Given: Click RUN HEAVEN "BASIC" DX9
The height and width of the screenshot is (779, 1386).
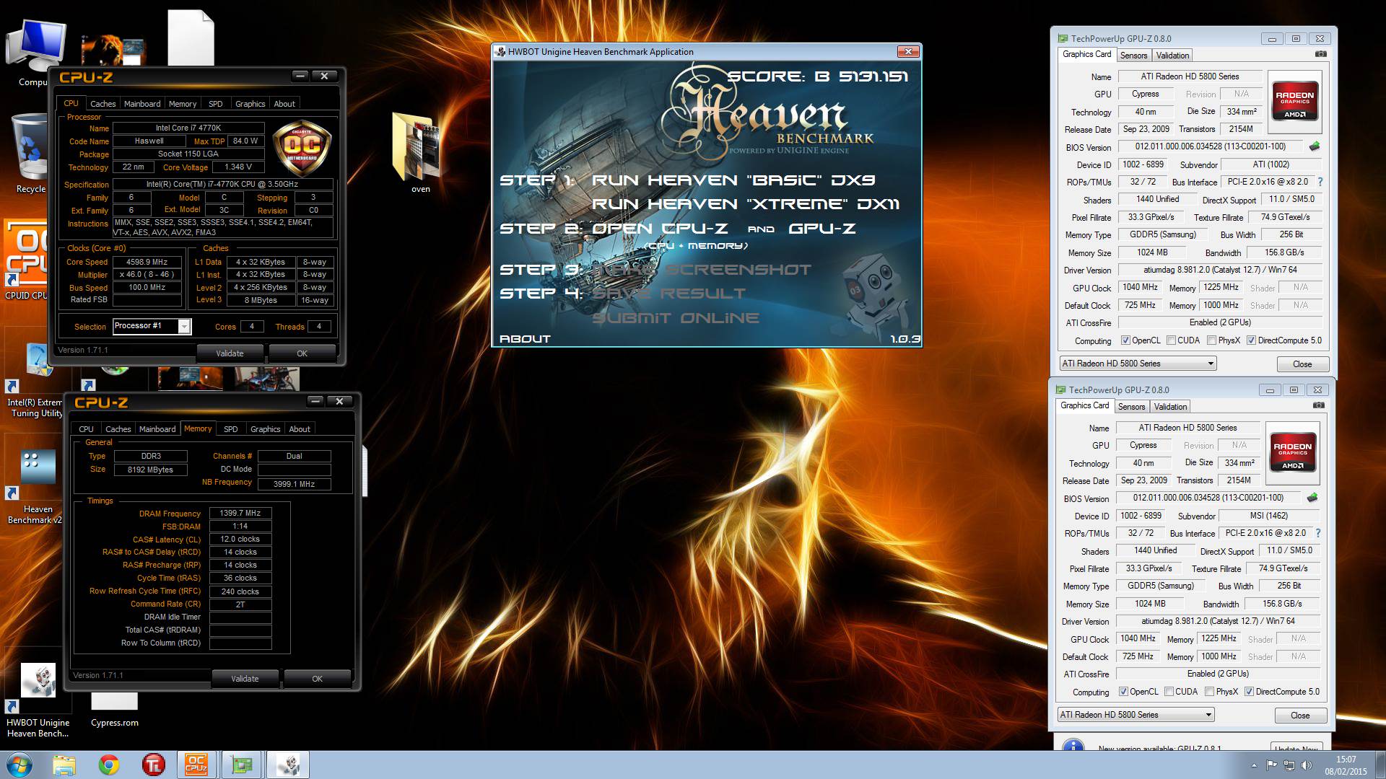Looking at the screenshot, I should (x=733, y=180).
